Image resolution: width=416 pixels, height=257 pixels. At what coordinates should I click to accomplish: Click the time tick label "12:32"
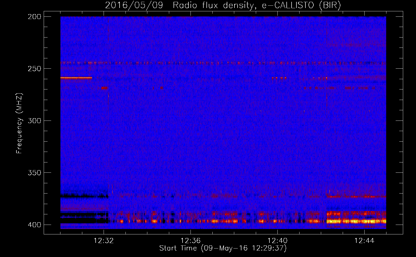click(x=104, y=241)
